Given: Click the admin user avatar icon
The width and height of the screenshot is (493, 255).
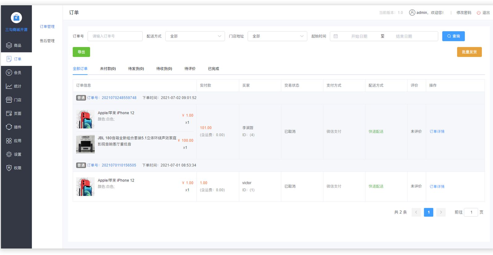Looking at the screenshot, I should pos(412,12).
